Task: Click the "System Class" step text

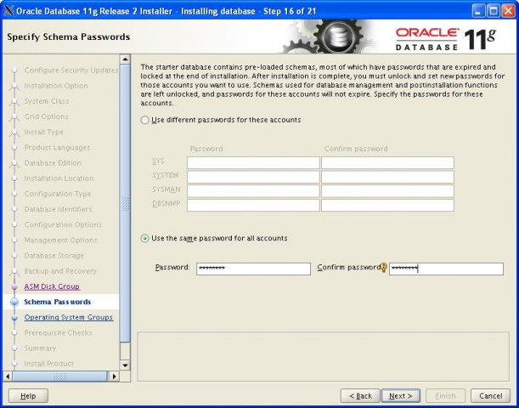Action: 47,101
